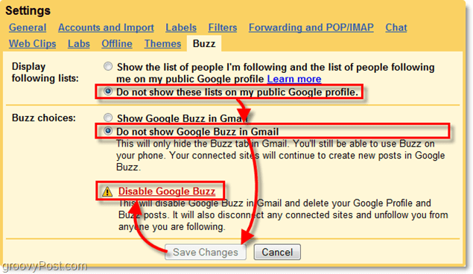Switch to the Filters tab
473x274 pixels.
click(223, 28)
